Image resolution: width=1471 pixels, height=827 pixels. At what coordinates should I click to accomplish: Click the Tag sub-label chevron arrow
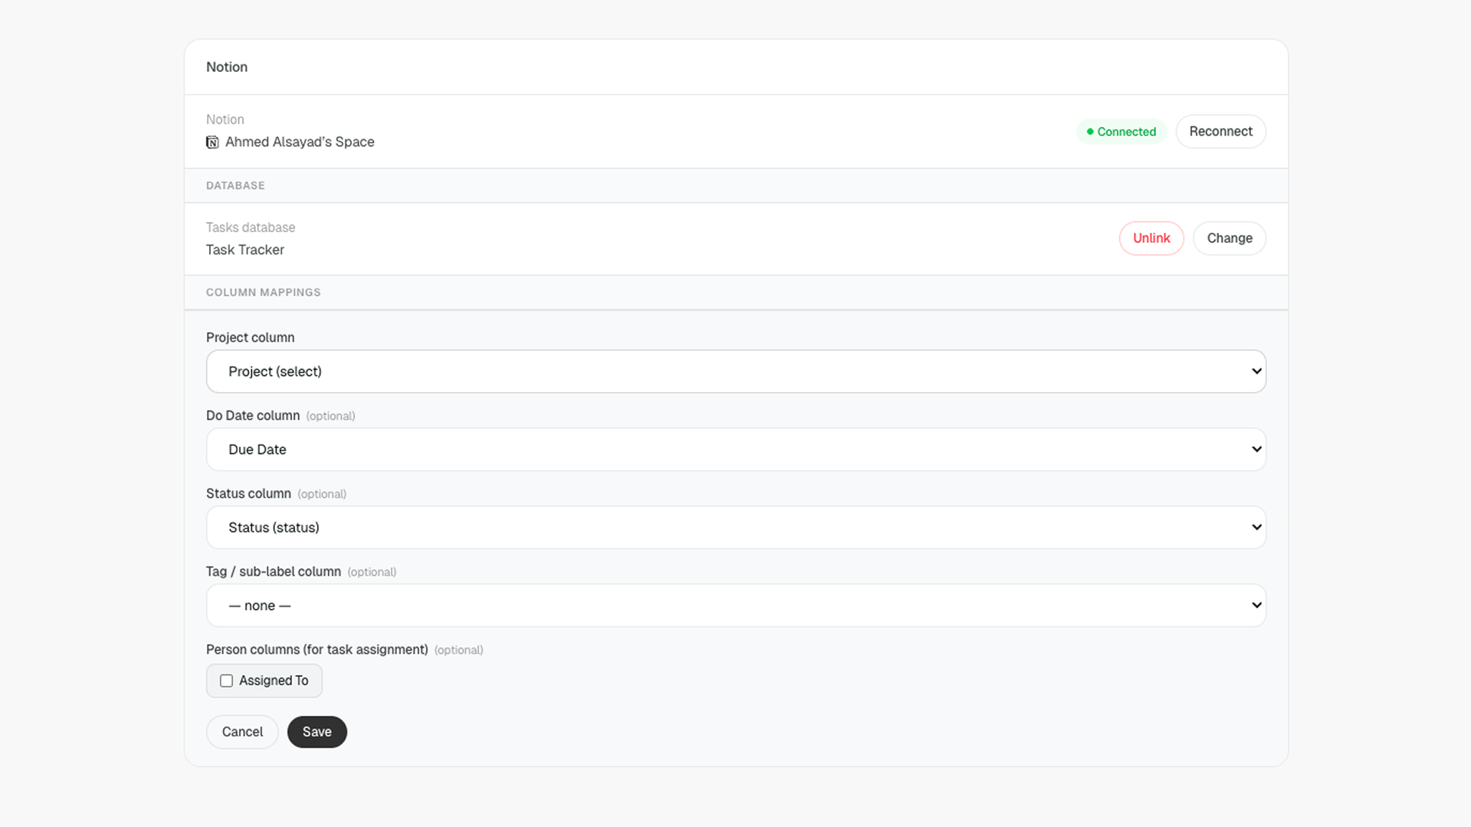point(1256,606)
